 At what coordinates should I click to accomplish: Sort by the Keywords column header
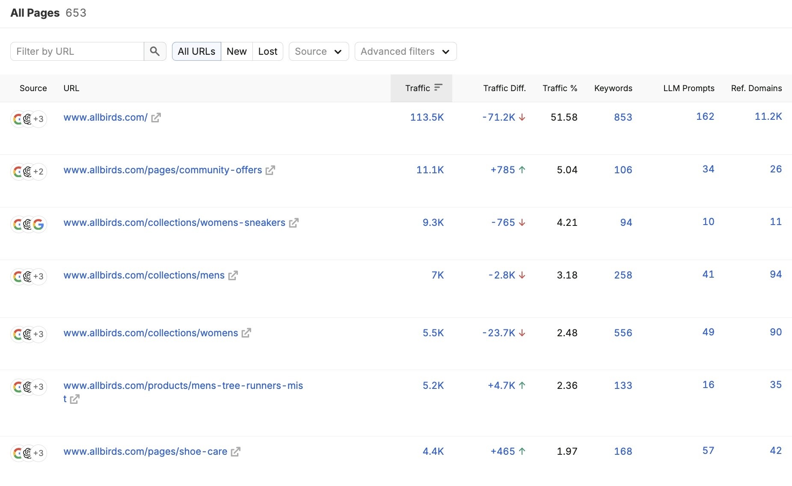point(613,88)
